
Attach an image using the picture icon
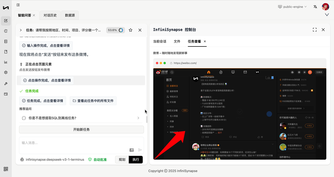pyautogui.click(x=132, y=150)
